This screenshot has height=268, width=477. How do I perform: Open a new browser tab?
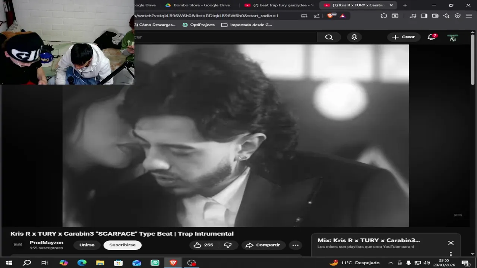point(405,5)
